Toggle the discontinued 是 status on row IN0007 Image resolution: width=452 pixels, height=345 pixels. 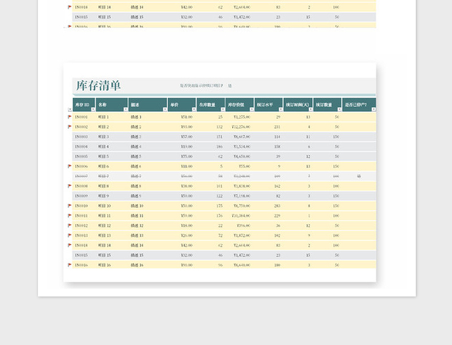tap(360, 176)
